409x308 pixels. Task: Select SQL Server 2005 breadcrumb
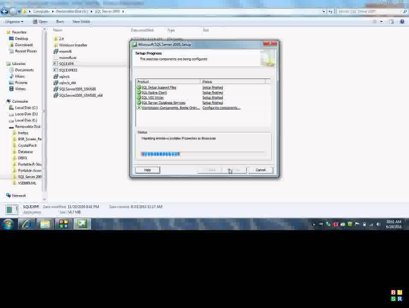(107, 12)
